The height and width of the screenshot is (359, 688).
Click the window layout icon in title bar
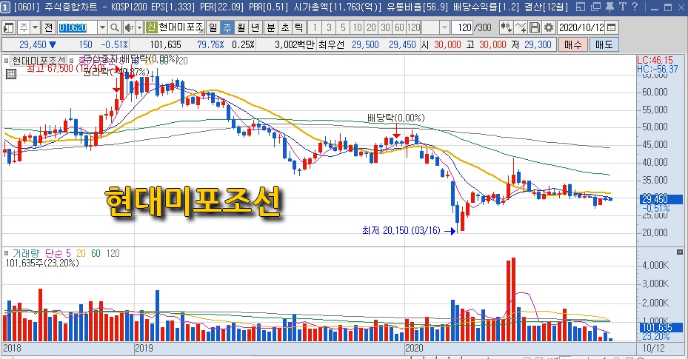click(x=581, y=7)
